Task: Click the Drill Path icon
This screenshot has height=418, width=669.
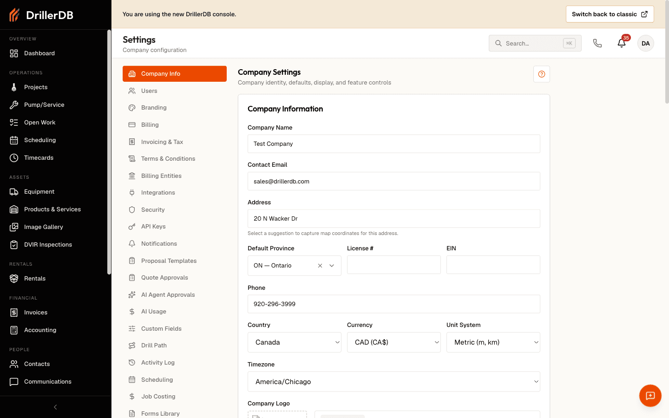Action: (132, 346)
